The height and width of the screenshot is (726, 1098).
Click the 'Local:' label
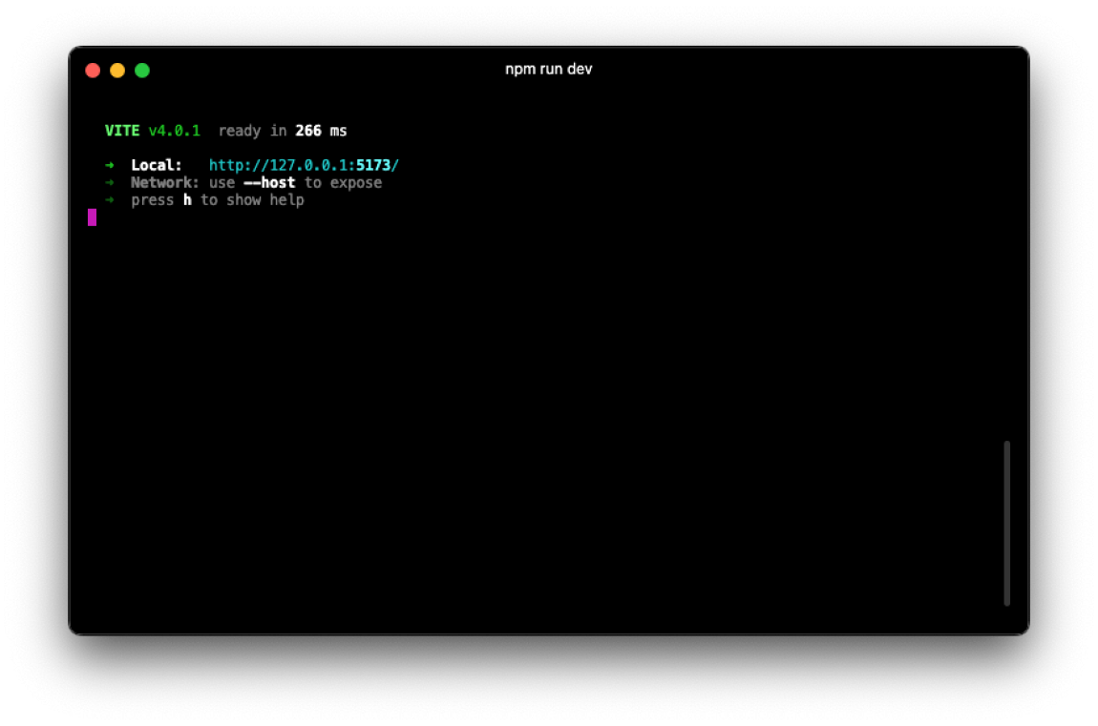point(157,165)
